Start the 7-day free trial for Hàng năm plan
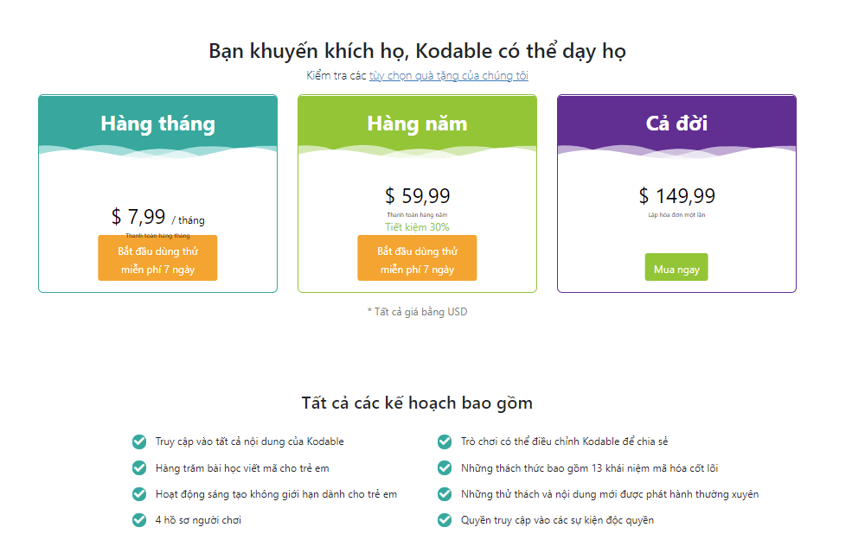 click(x=417, y=257)
